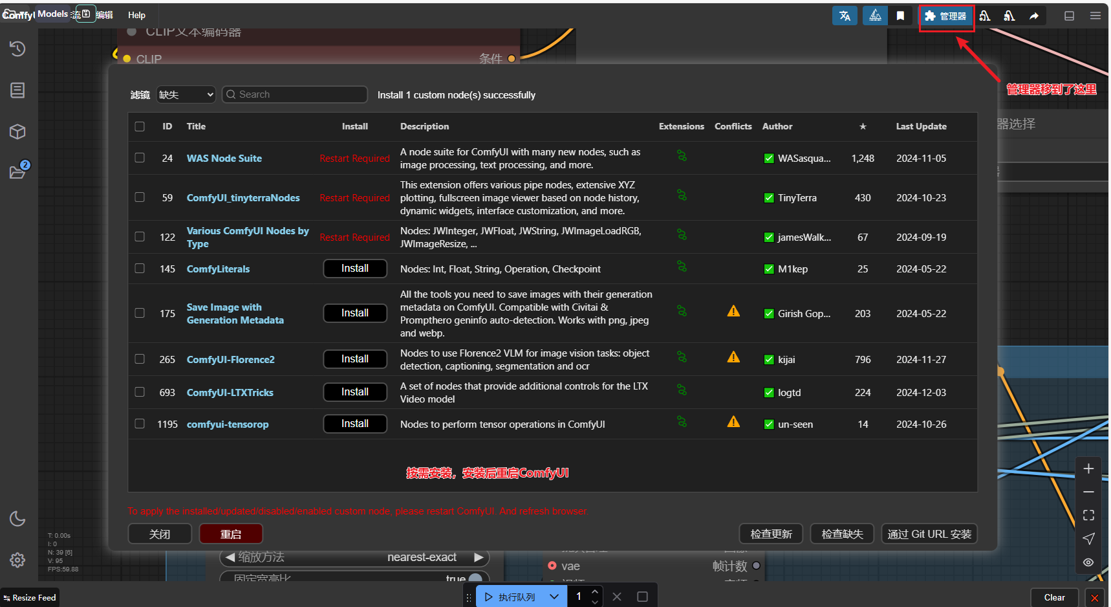Open the node library cube icon
The image size is (1111, 607).
(17, 132)
